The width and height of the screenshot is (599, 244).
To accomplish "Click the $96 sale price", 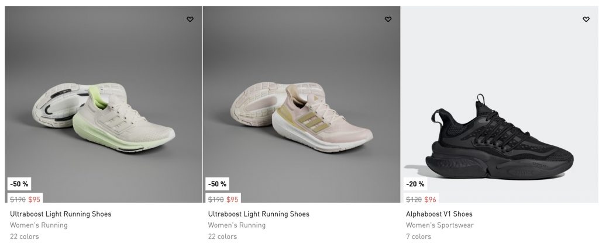I will point(431,200).
